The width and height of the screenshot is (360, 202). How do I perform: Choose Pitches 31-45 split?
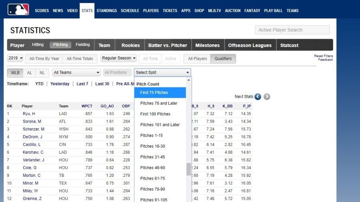pos(160,157)
